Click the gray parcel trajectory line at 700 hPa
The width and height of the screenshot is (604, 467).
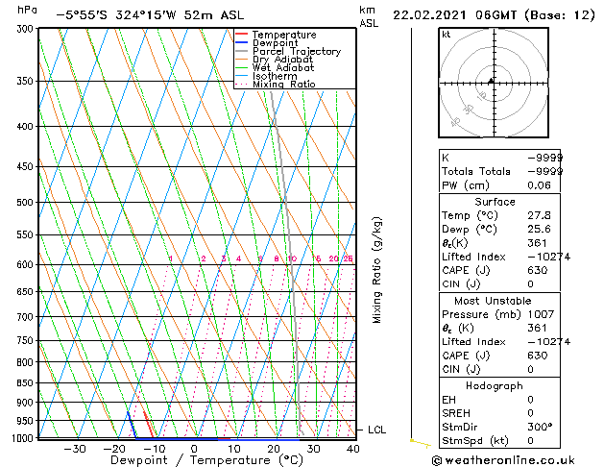[x=295, y=316]
